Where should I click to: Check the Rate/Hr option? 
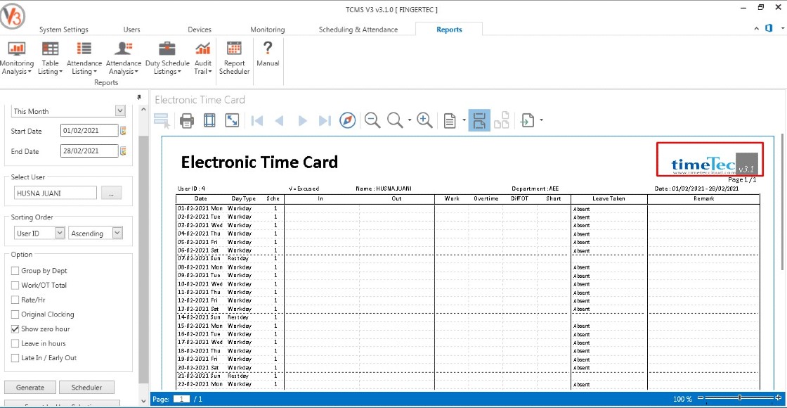(x=15, y=300)
